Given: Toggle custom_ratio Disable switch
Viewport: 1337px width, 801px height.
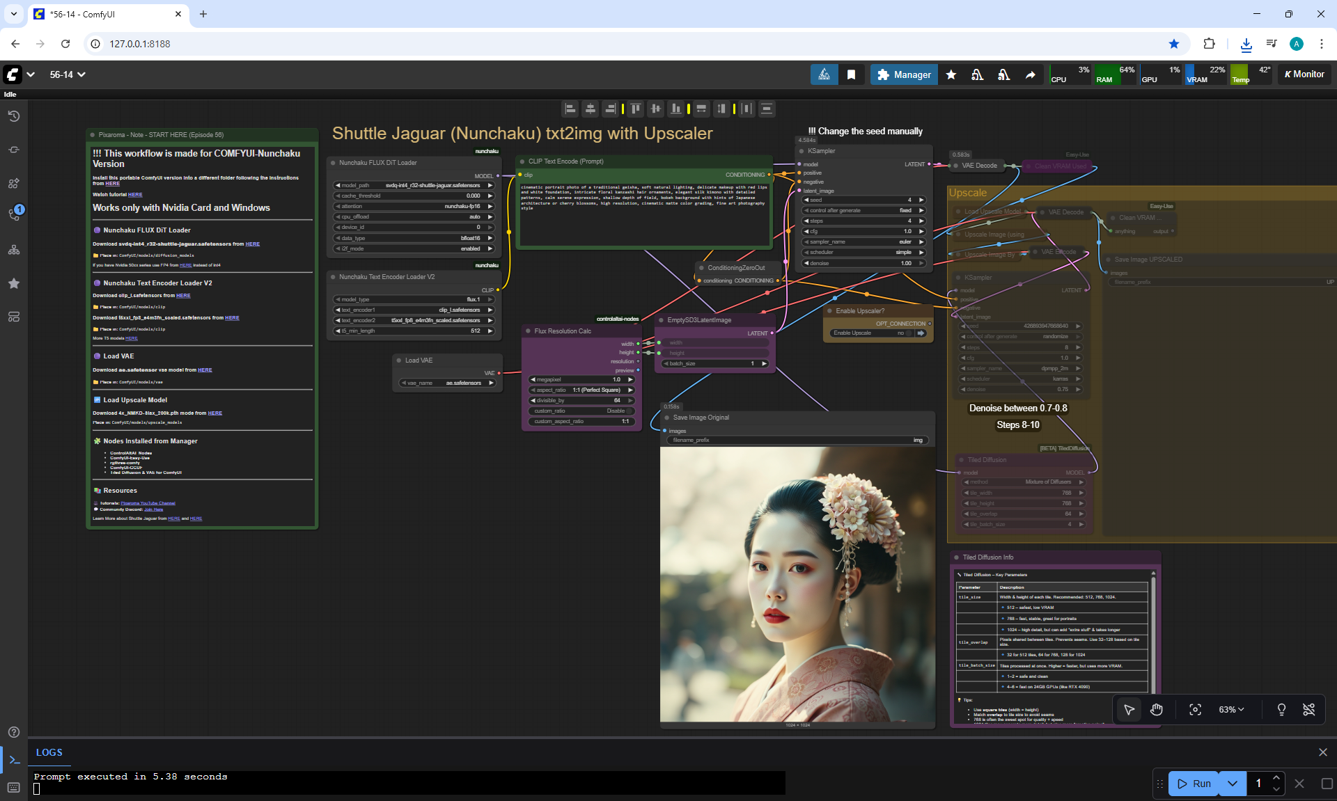Looking at the screenshot, I should [628, 411].
